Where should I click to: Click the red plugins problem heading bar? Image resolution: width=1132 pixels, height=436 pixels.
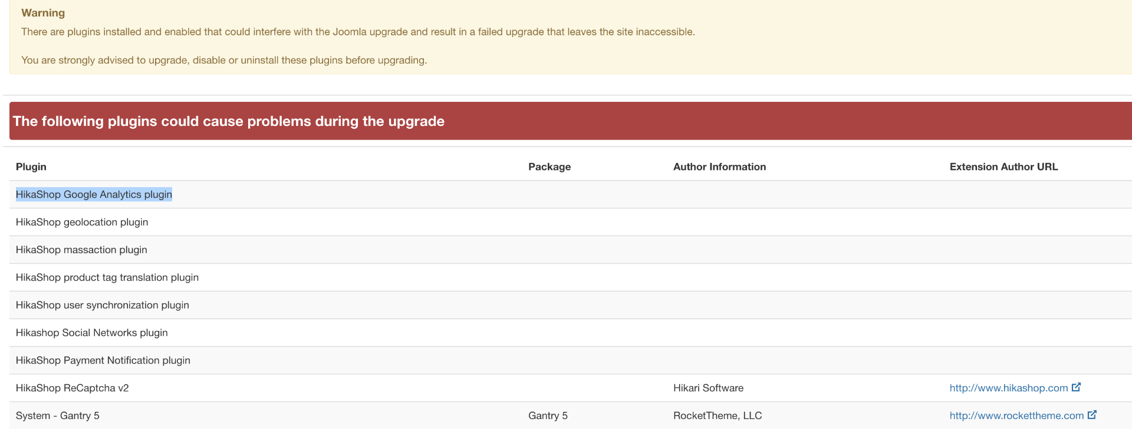coord(531,121)
